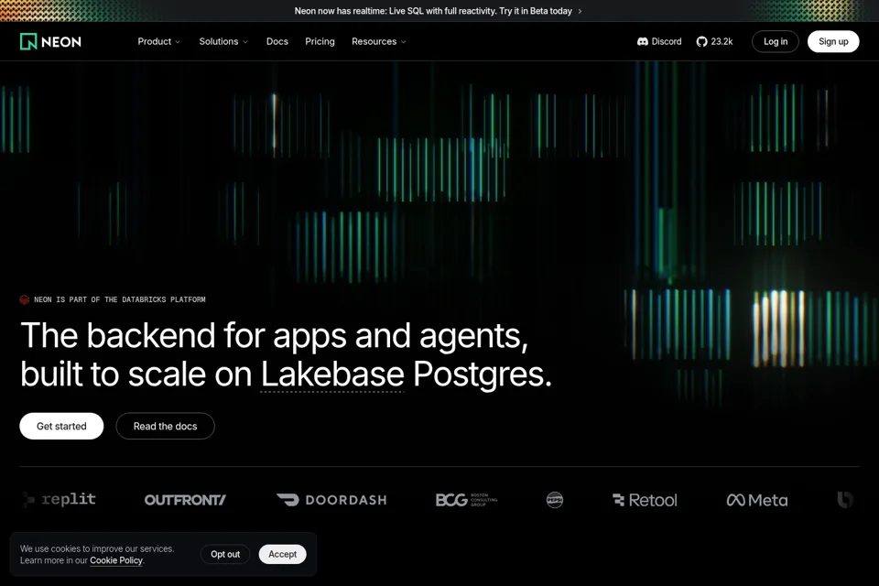Click the Meta logo
This screenshot has height=586, width=879.
point(757,500)
